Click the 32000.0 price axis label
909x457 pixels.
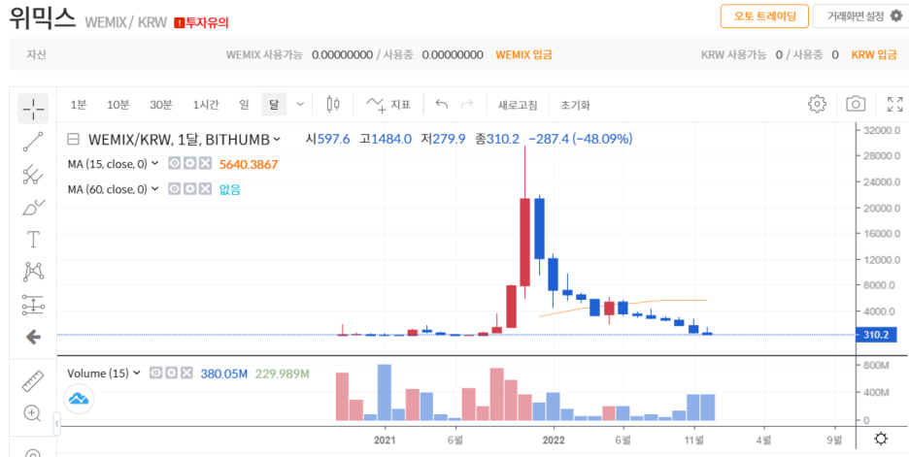tap(883, 130)
